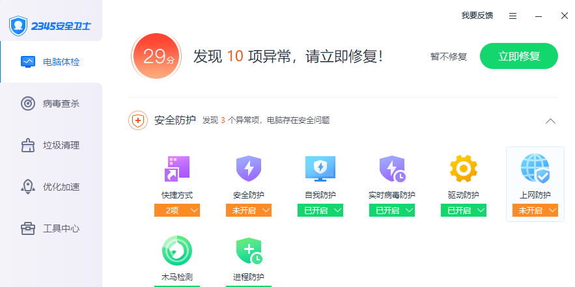
Task: Click the 进程防护 green shield icon
Action: pyautogui.click(x=249, y=251)
